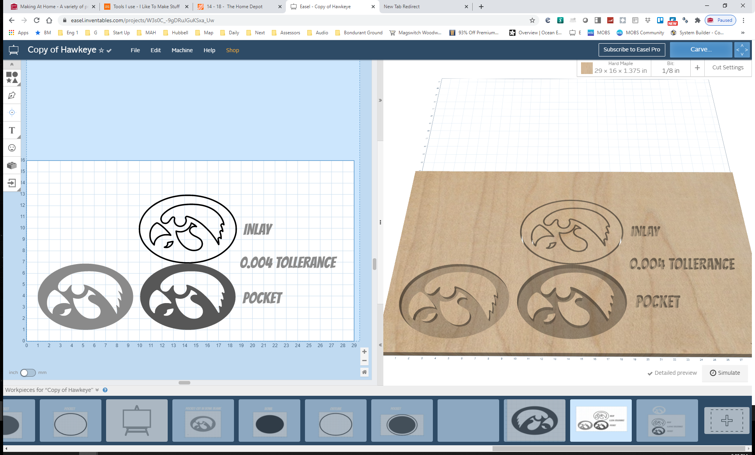The image size is (755, 455).
Task: Open the Apps block icon
Action: 12,165
